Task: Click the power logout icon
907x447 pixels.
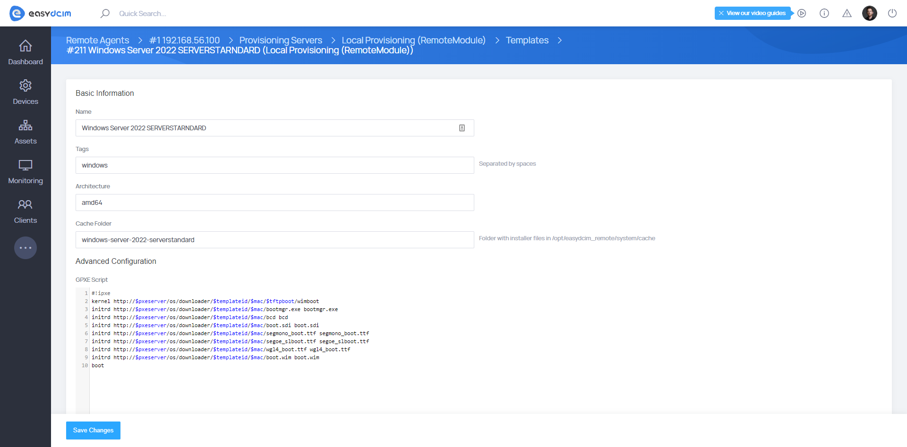Action: pyautogui.click(x=892, y=13)
